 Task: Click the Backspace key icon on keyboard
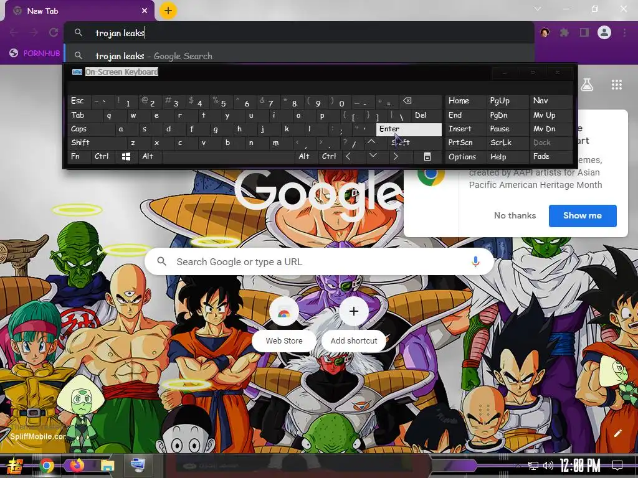click(421, 101)
